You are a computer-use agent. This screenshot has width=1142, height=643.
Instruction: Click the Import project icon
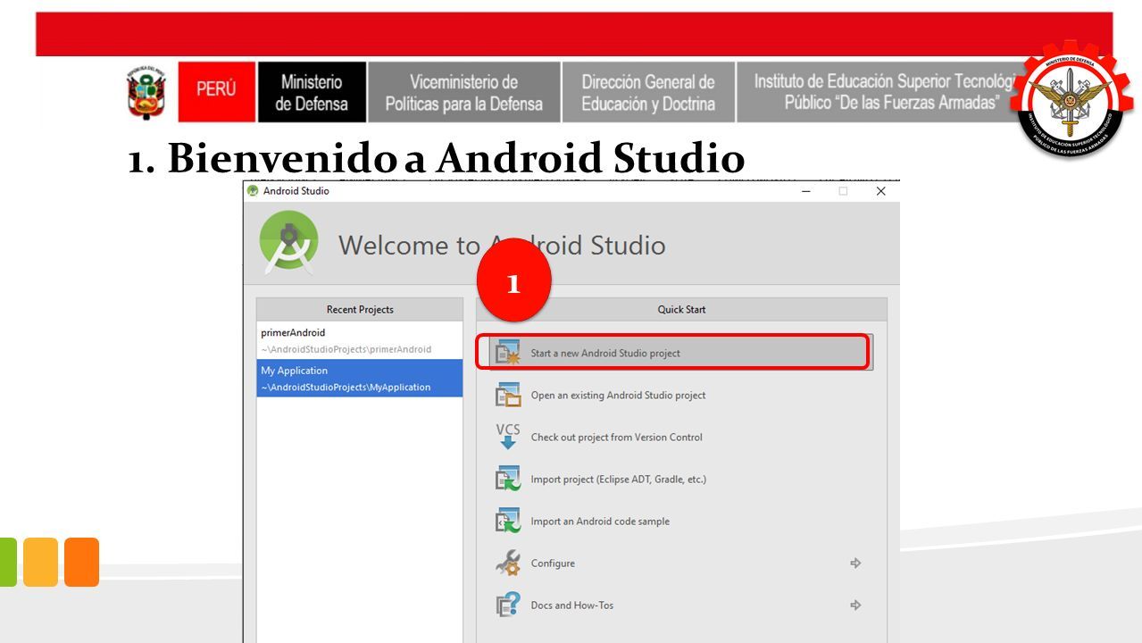click(508, 479)
